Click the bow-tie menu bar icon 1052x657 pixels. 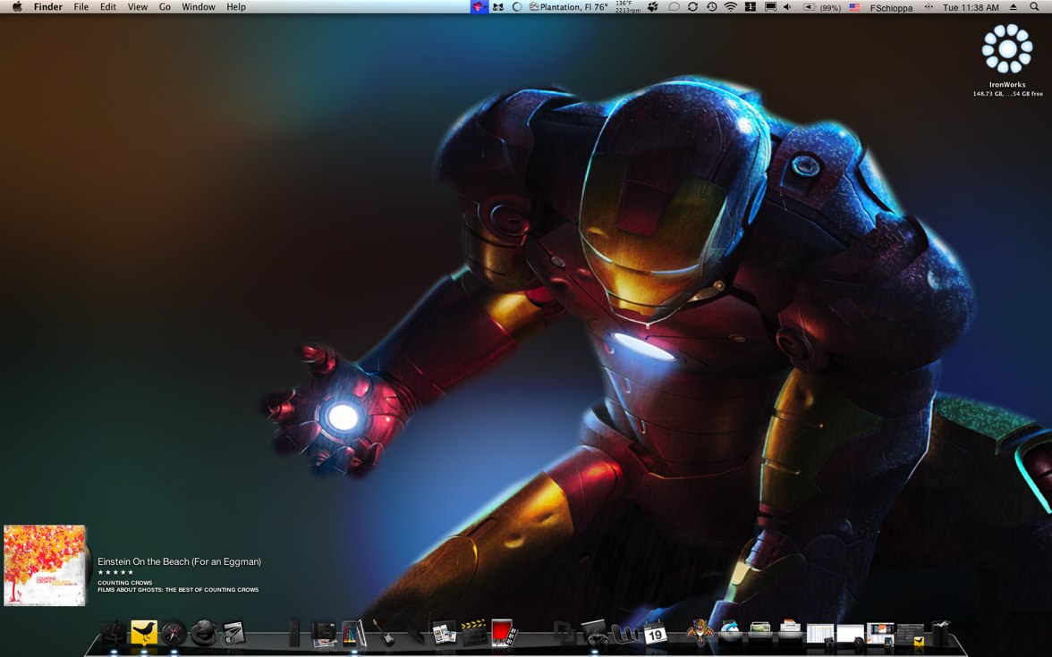(497, 7)
